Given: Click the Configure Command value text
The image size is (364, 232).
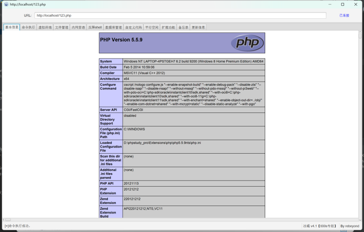Looking at the screenshot, I should click(193, 94).
